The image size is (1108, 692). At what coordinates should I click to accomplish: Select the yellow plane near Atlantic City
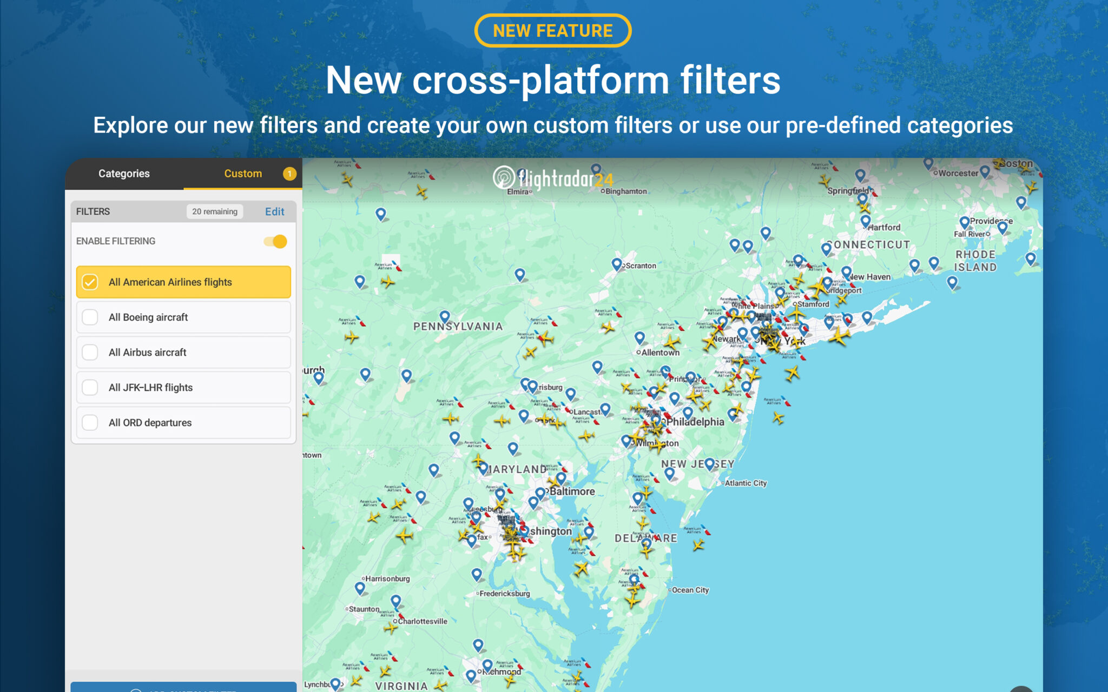click(776, 418)
